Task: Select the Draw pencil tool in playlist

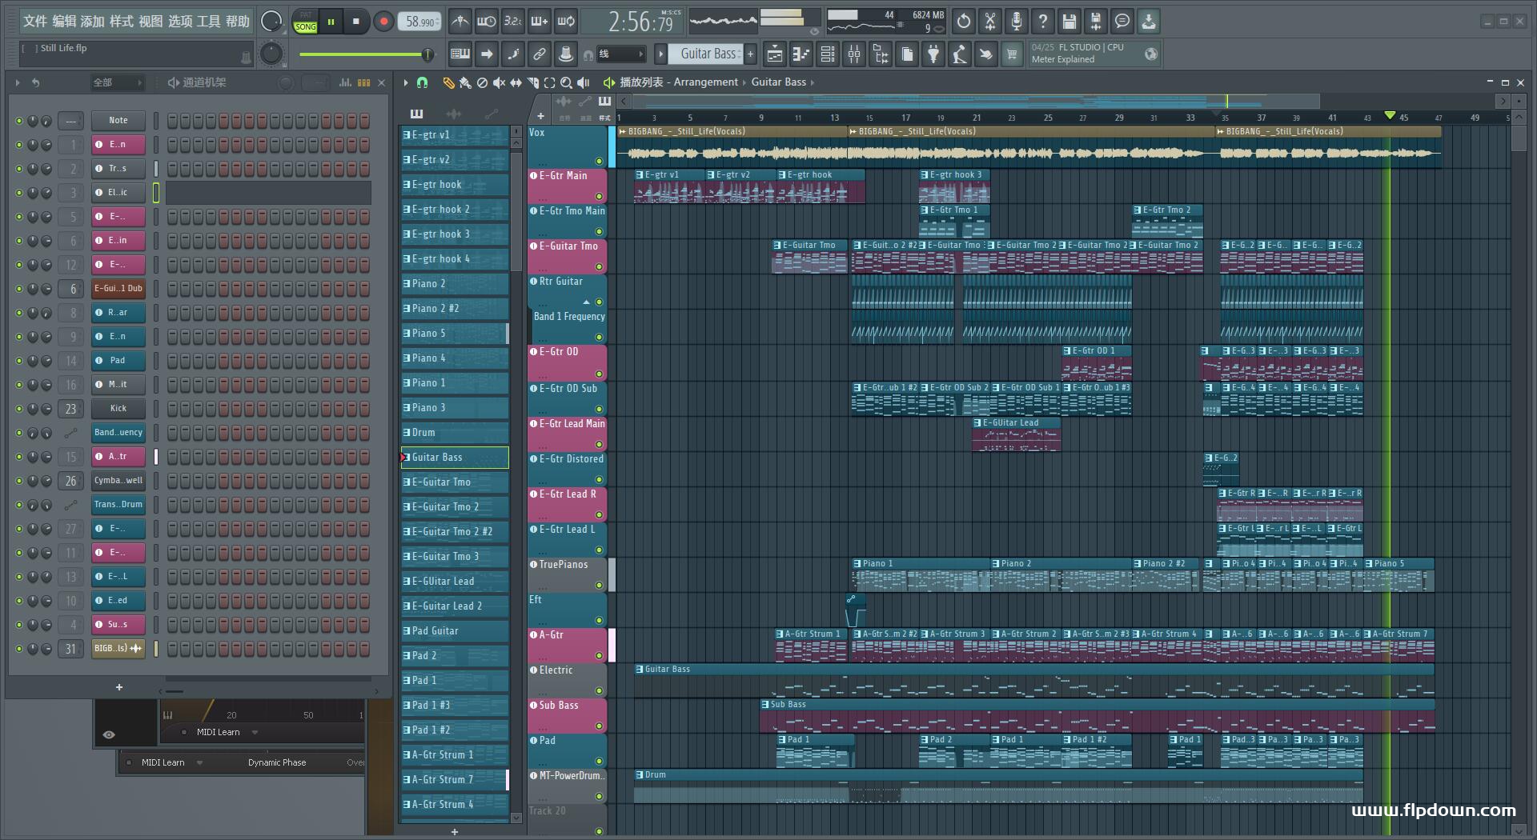Action: point(448,82)
